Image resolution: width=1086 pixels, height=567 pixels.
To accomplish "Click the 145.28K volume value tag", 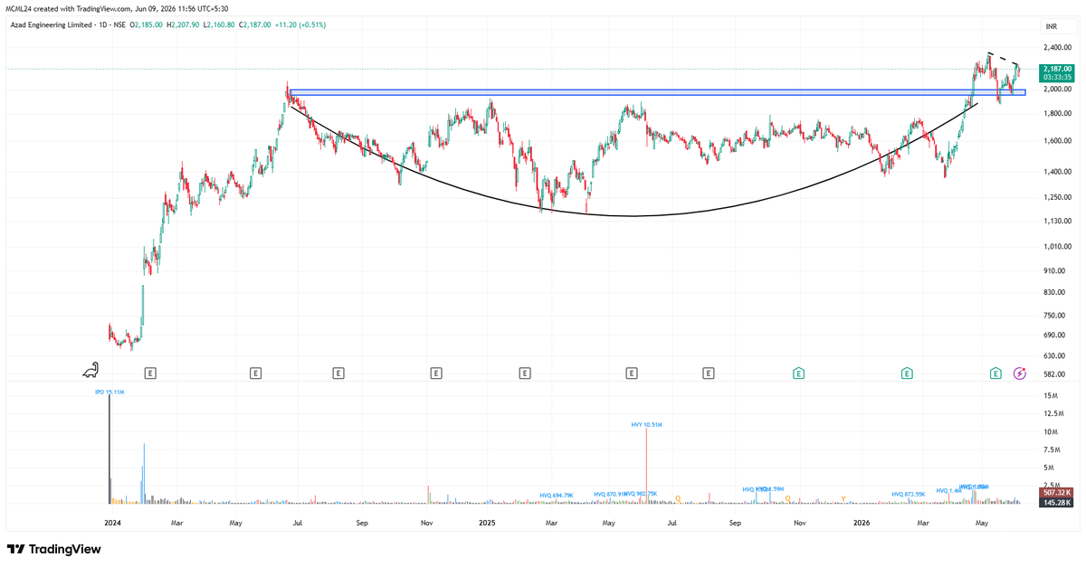I will click(1057, 501).
